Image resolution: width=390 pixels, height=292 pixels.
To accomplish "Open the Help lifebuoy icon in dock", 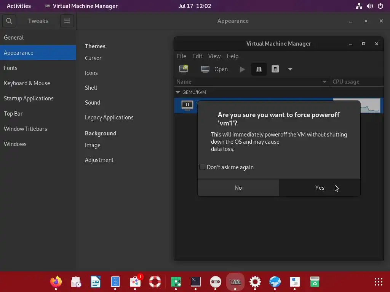I will coord(155,282).
